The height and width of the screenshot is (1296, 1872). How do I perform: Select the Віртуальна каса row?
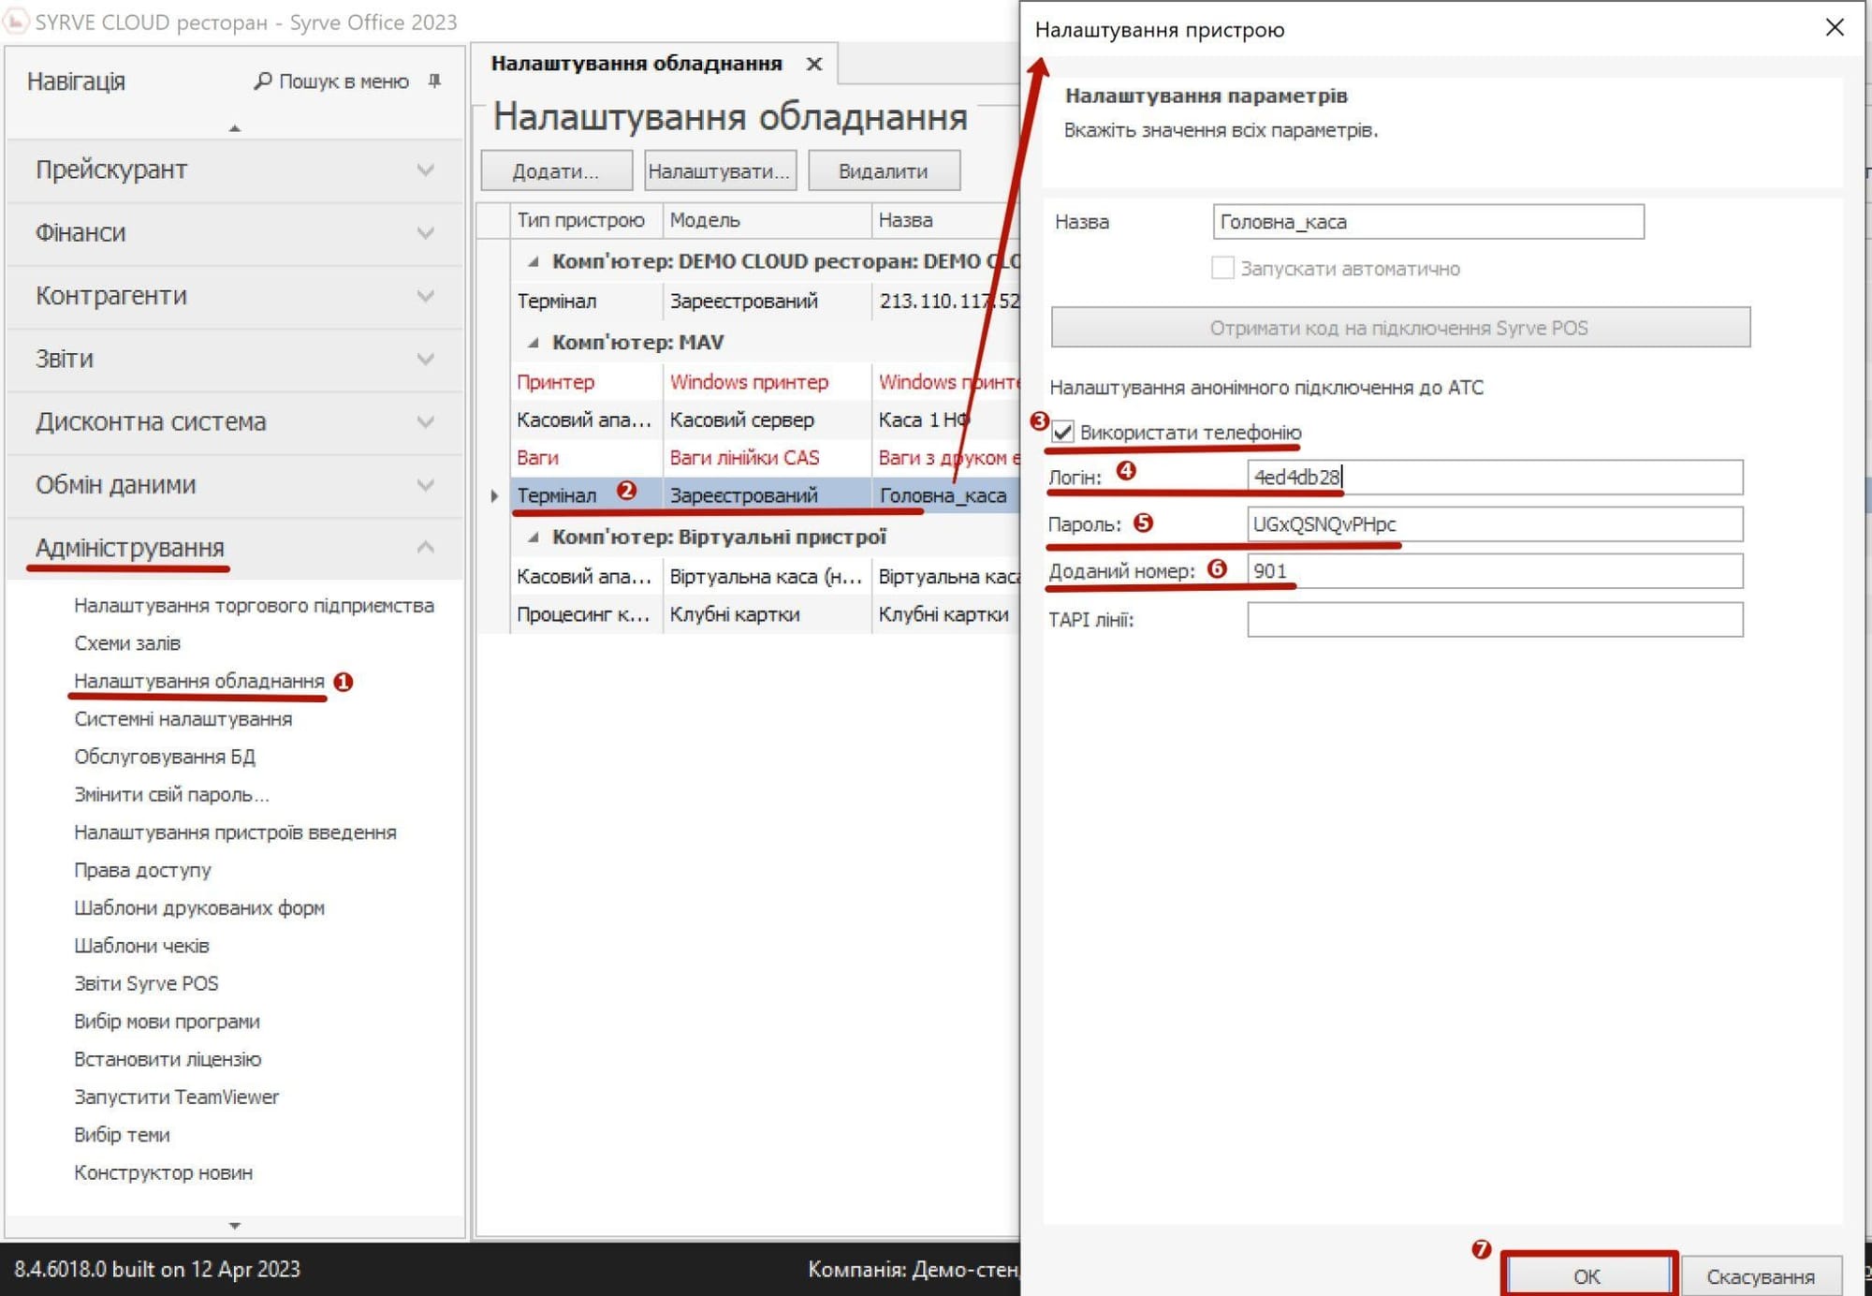[765, 577]
